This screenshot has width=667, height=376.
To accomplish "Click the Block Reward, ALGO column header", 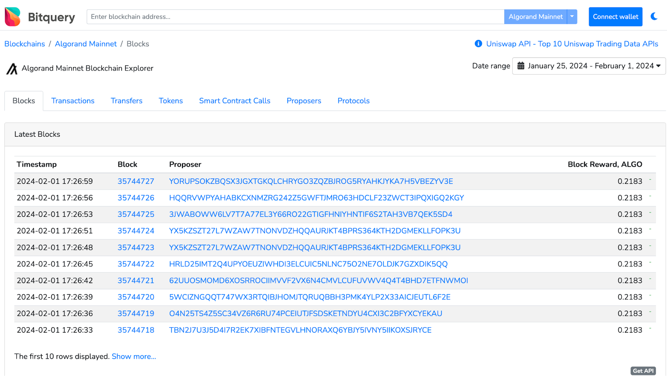I will [x=605, y=164].
